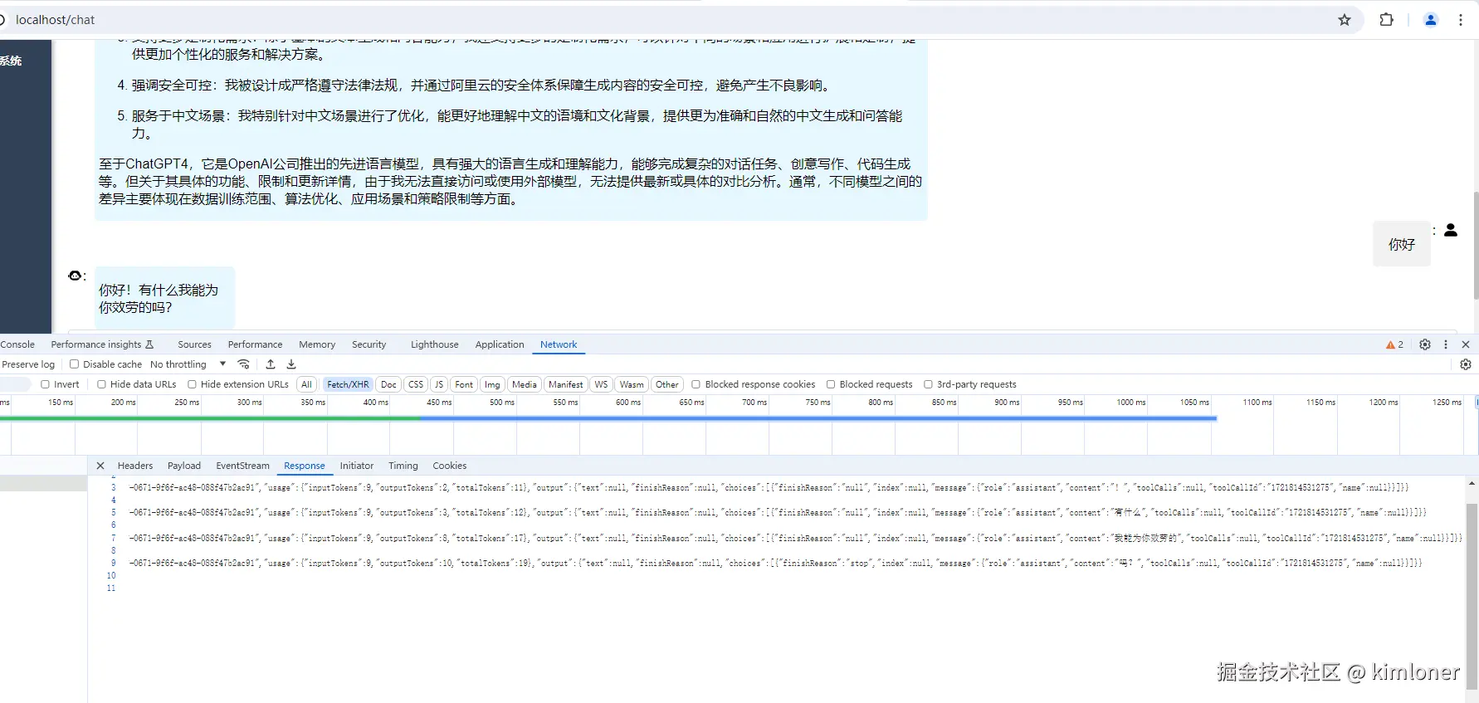Viewport: 1479px width, 703px height.
Task: Open the Memory tab
Action: (317, 344)
